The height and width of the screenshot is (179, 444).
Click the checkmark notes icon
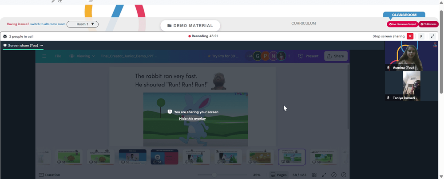334,175
